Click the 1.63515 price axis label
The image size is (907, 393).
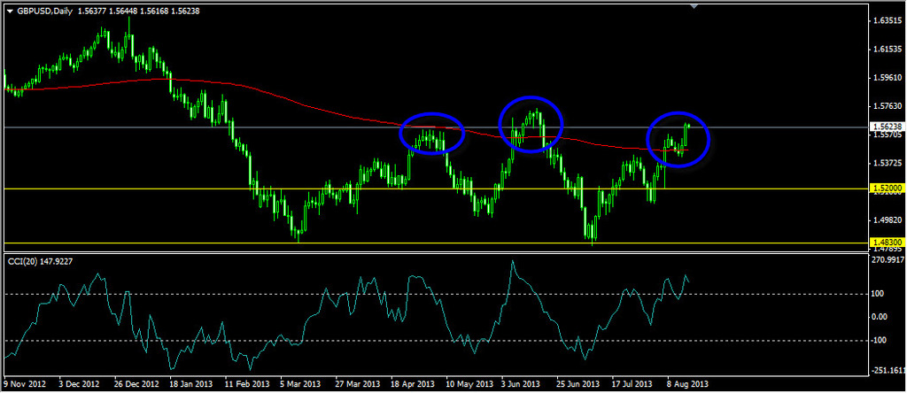click(888, 21)
